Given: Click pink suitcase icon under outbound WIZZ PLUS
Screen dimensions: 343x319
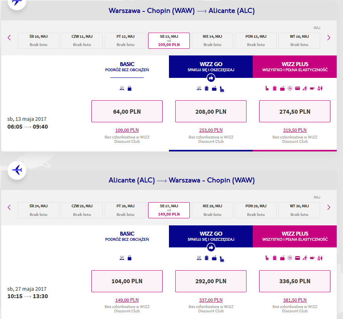Looking at the screenshot, I should tap(274, 88).
